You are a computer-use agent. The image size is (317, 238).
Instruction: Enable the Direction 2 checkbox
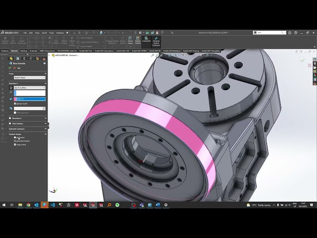click(x=10, y=118)
